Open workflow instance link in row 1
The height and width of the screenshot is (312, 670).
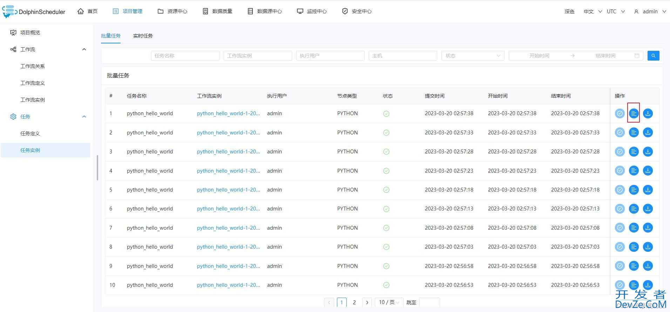pyautogui.click(x=229, y=113)
